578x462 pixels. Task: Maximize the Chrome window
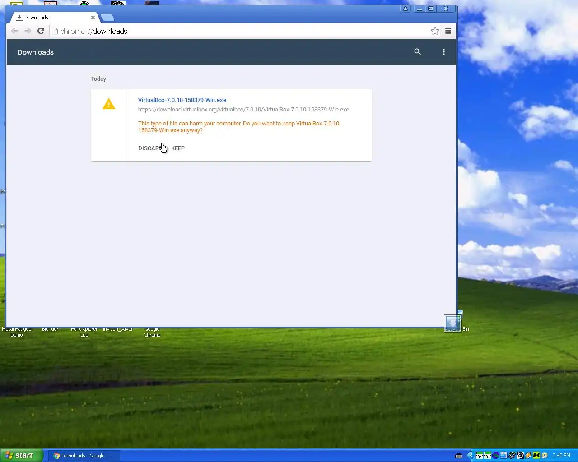tap(431, 9)
